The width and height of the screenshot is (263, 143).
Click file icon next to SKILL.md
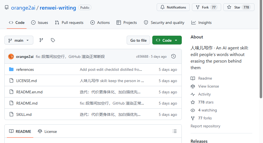tap(11, 114)
